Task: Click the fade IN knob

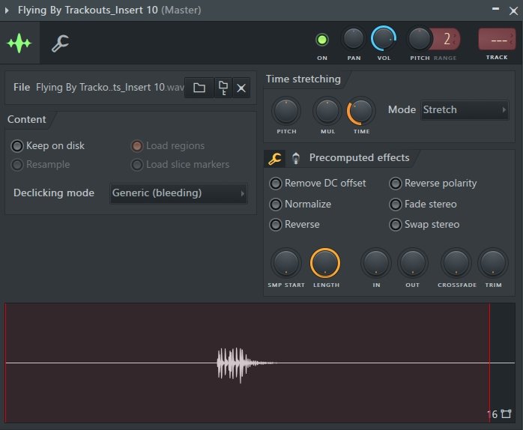Action: [376, 263]
